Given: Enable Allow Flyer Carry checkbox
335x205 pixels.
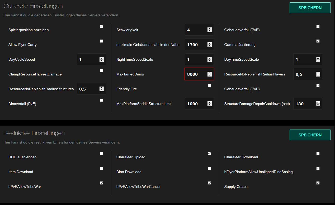Looking at the screenshot, I should [x=102, y=41].
